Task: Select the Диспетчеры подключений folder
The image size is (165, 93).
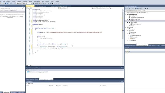Action: click(x=137, y=18)
